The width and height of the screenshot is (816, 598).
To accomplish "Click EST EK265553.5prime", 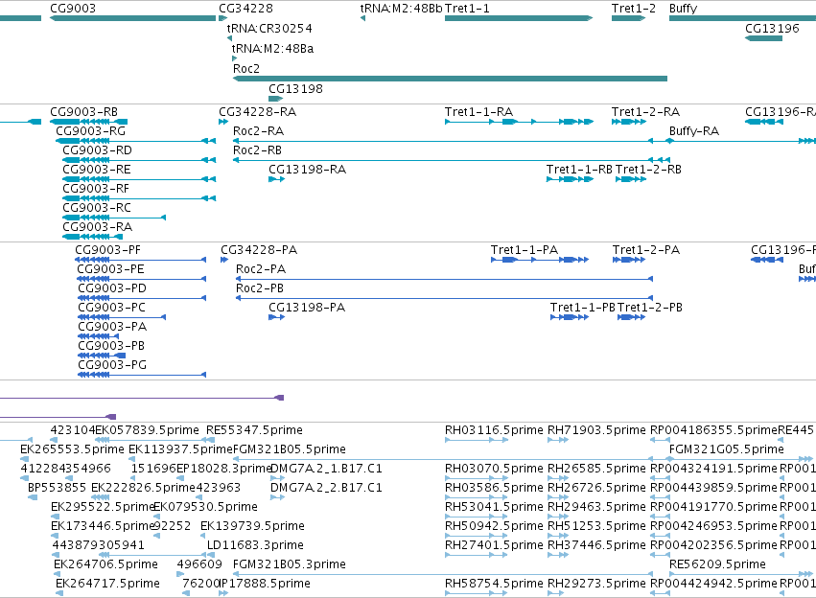I will (72, 449).
